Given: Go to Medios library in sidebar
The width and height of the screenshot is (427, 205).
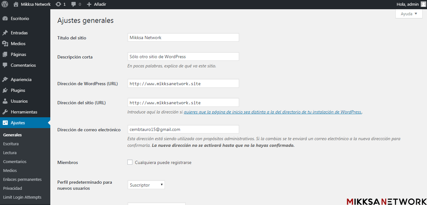Looking at the screenshot, I should 18,44.
